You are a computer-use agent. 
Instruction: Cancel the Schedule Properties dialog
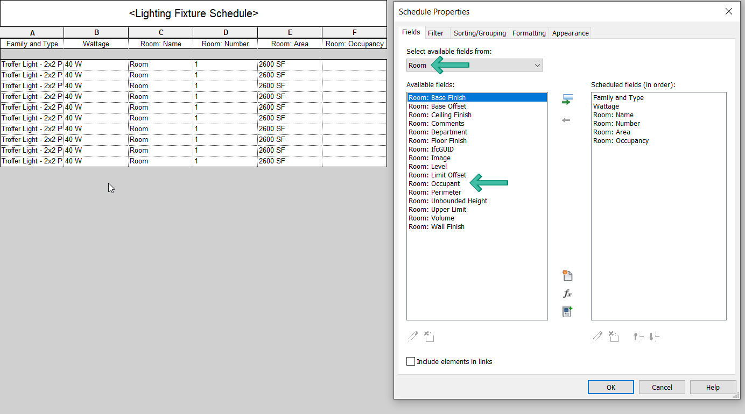point(662,387)
